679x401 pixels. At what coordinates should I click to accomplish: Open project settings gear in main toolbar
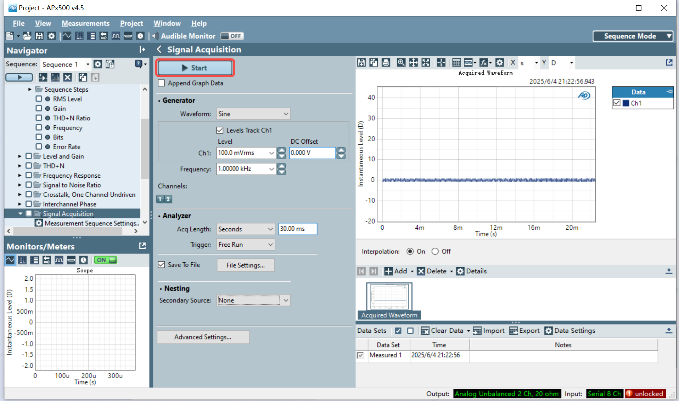click(51, 36)
